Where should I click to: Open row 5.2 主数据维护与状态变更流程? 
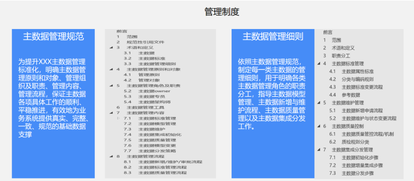click(363, 119)
